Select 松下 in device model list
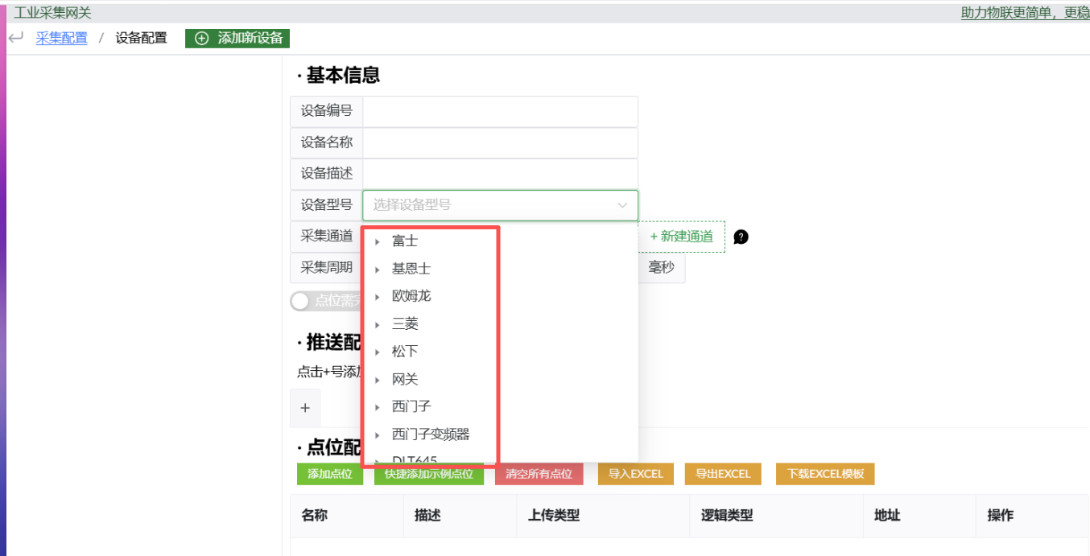Viewport: 1090px width, 556px height. pyautogui.click(x=405, y=352)
